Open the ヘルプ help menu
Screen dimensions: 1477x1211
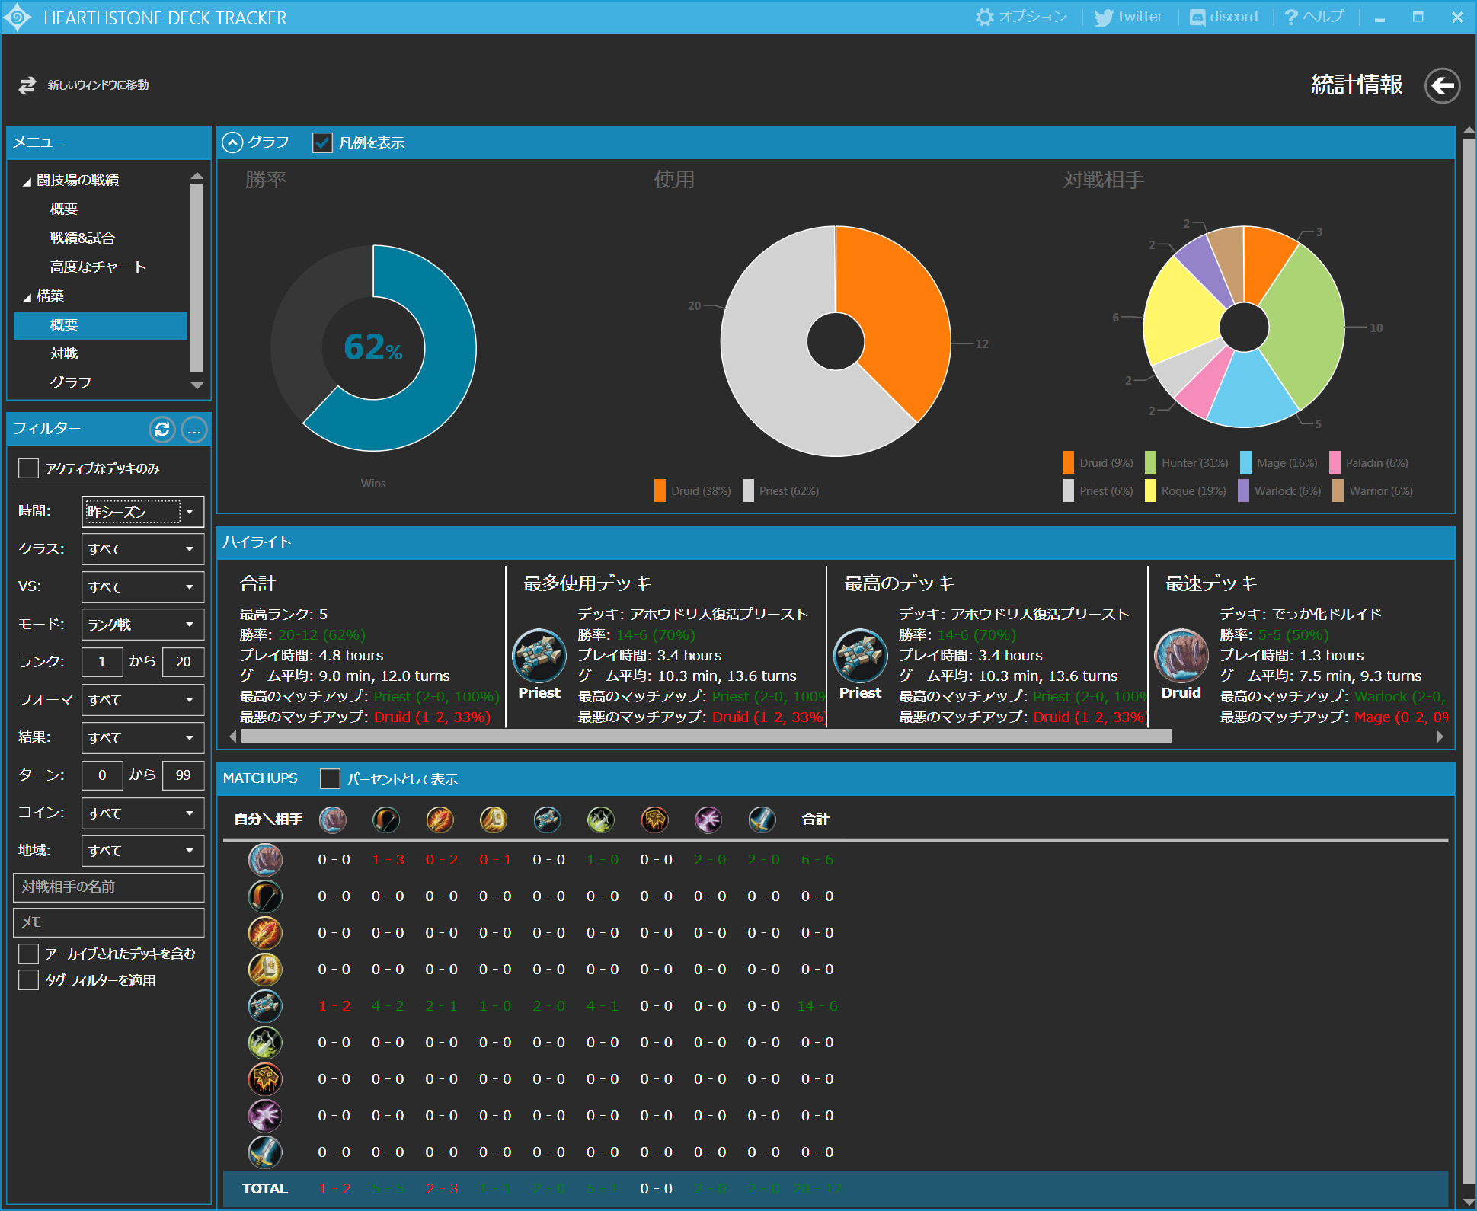coord(1314,17)
